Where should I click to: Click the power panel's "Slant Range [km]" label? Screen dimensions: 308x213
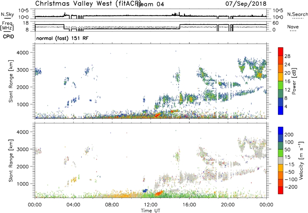11,81
